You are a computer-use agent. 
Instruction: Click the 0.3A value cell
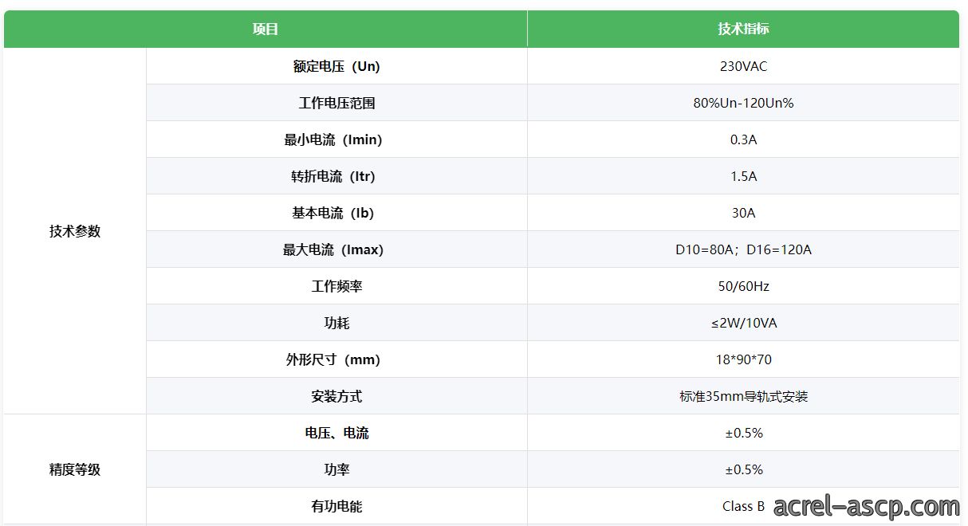pyautogui.click(x=743, y=139)
